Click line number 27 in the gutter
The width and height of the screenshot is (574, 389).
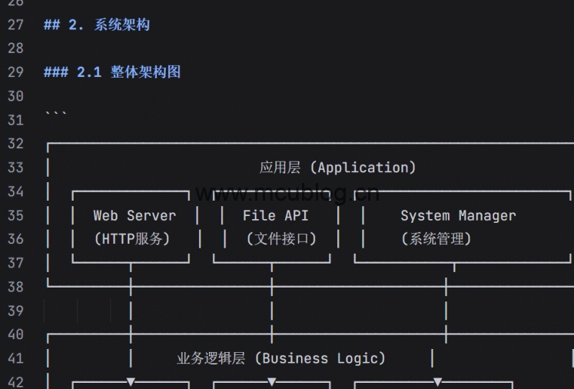[15, 25]
